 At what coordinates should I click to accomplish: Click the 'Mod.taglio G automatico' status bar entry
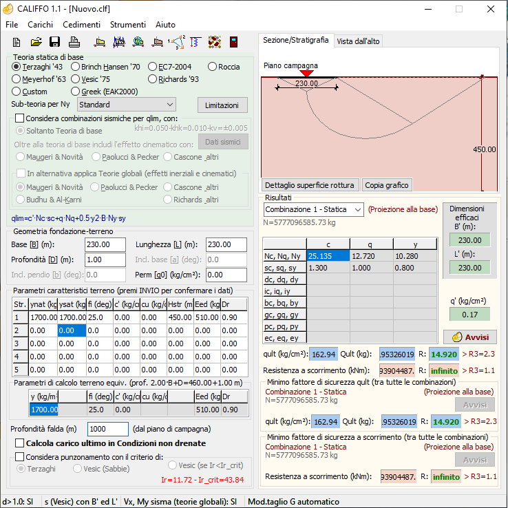293,502
